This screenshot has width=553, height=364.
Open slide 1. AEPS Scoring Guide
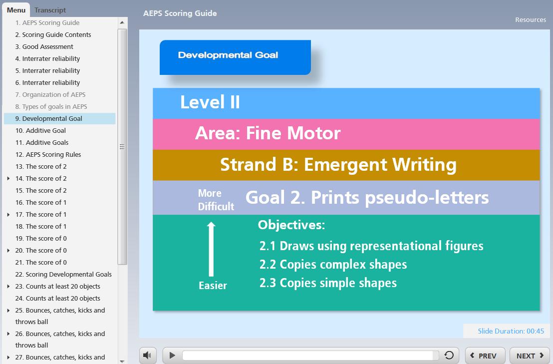coord(47,22)
